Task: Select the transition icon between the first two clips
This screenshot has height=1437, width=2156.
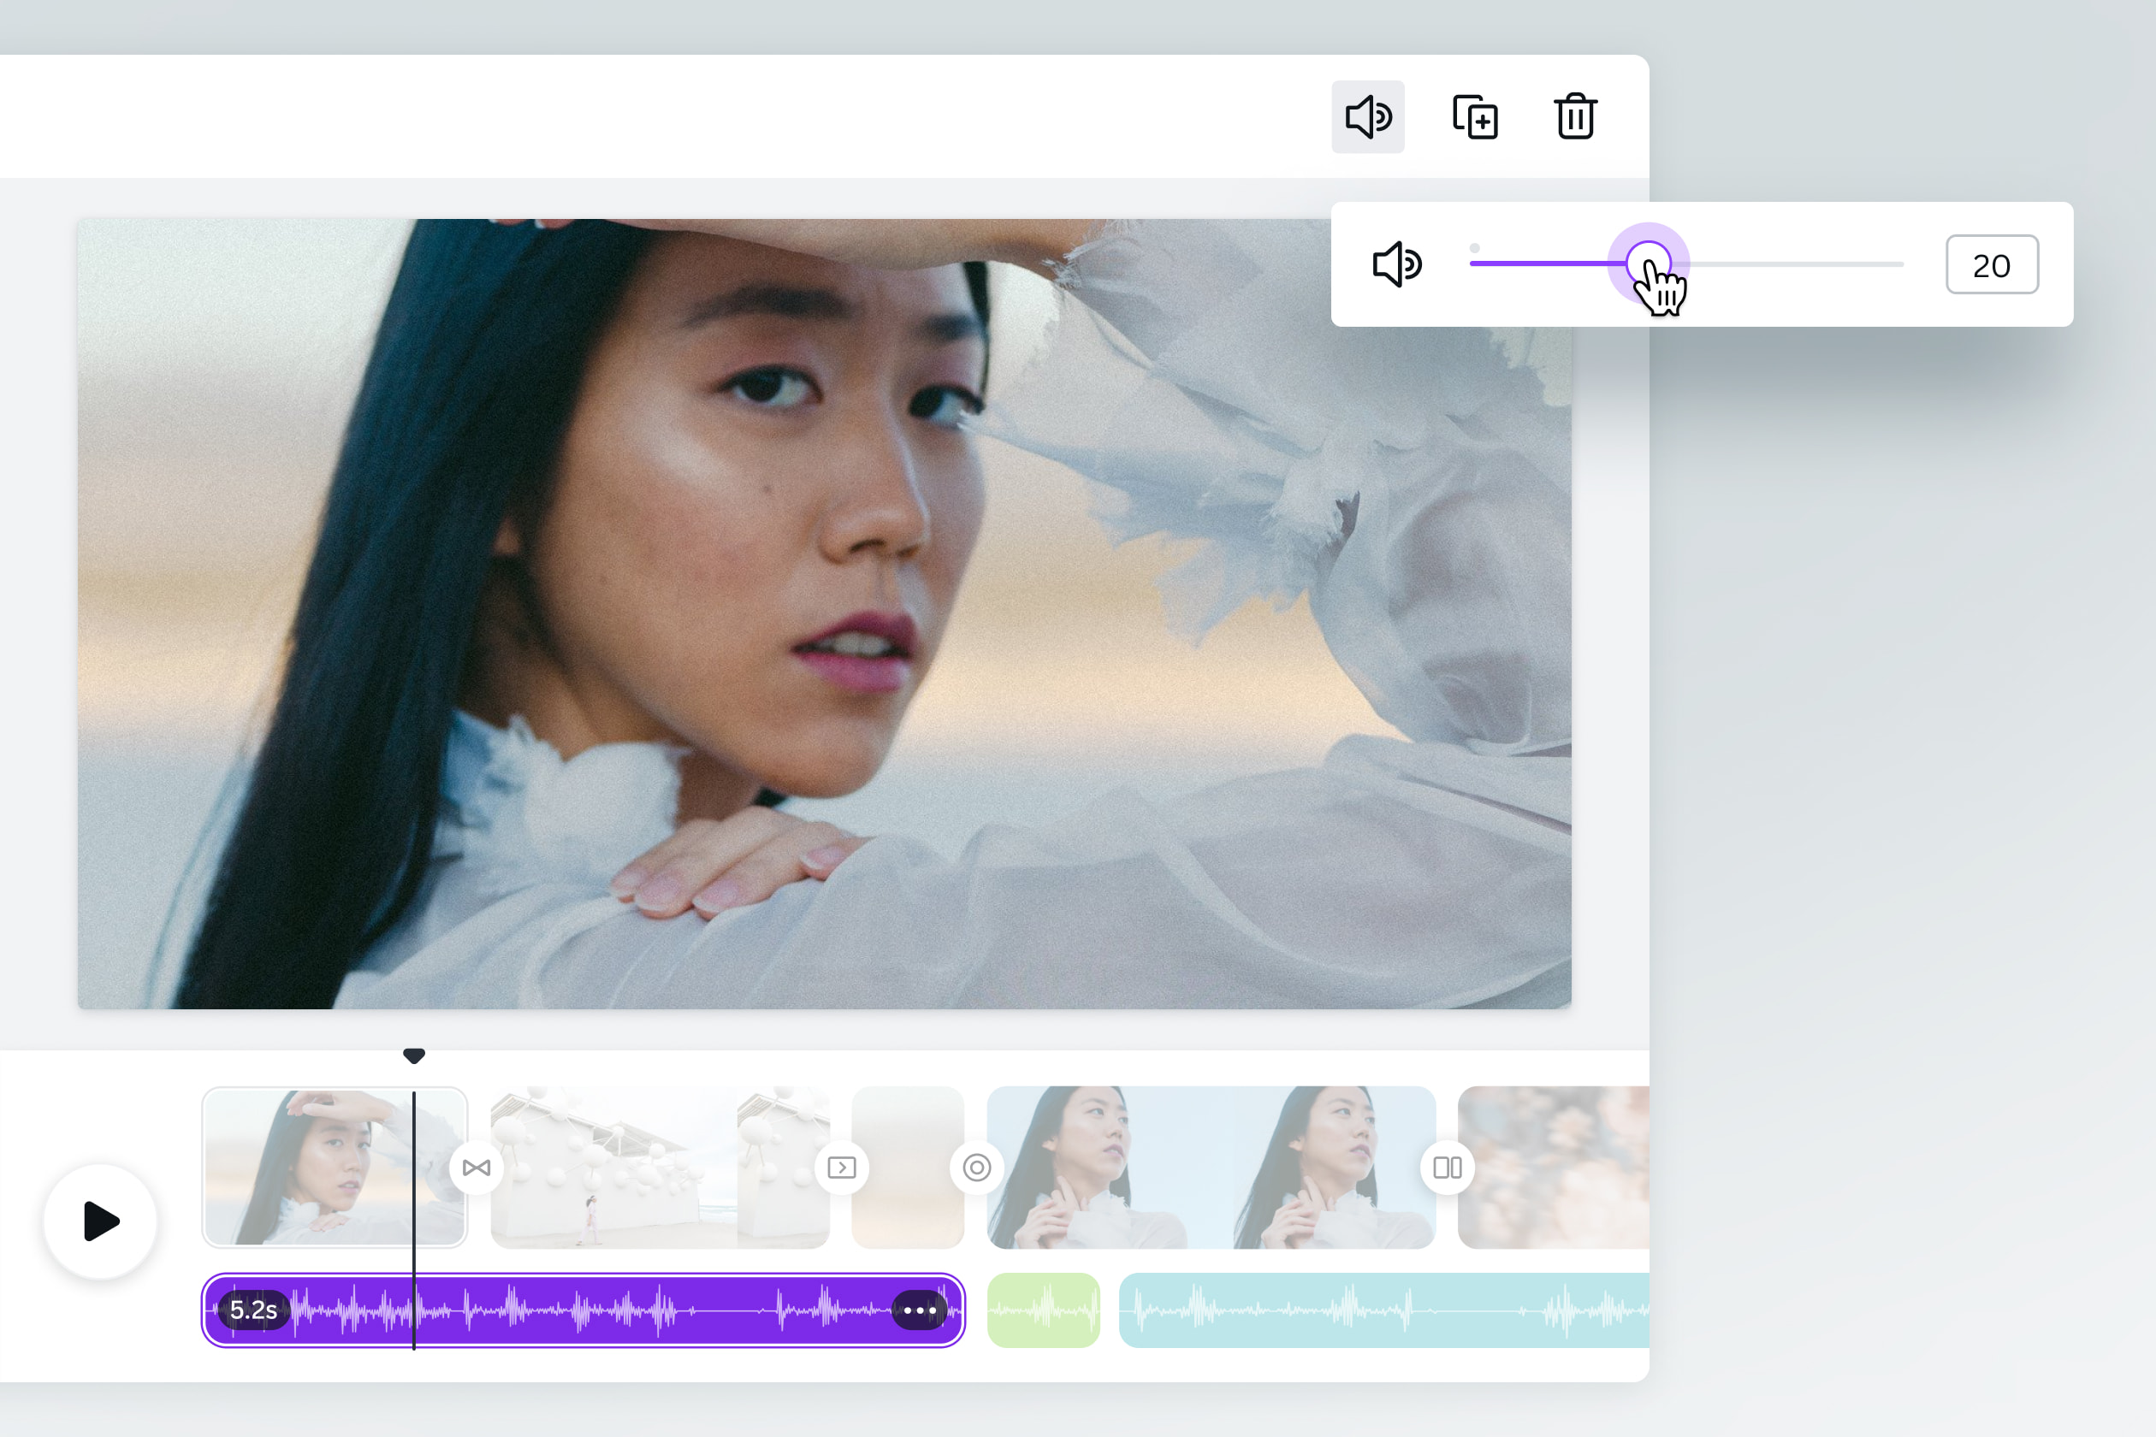Action: [x=476, y=1168]
